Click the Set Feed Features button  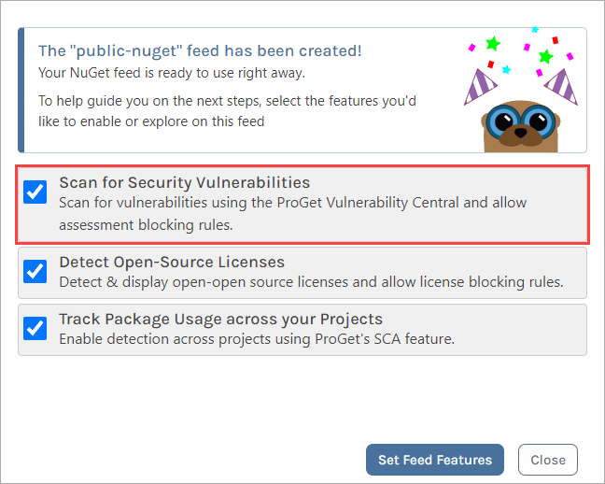point(435,460)
